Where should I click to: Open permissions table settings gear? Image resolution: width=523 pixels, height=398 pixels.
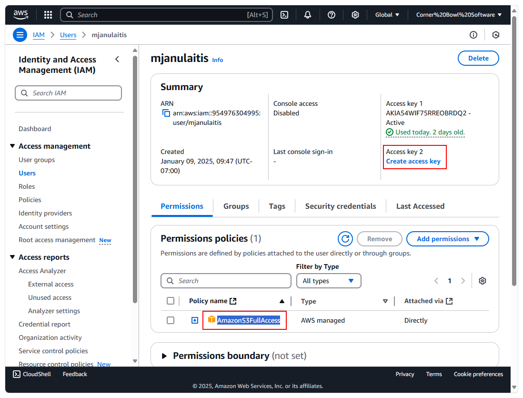tap(483, 281)
